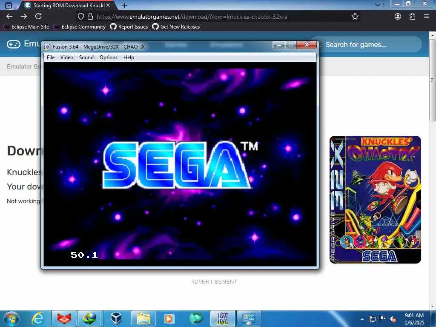Click the browser tab-overview icon at top left
This screenshot has height=327, width=436.
[9, 5]
